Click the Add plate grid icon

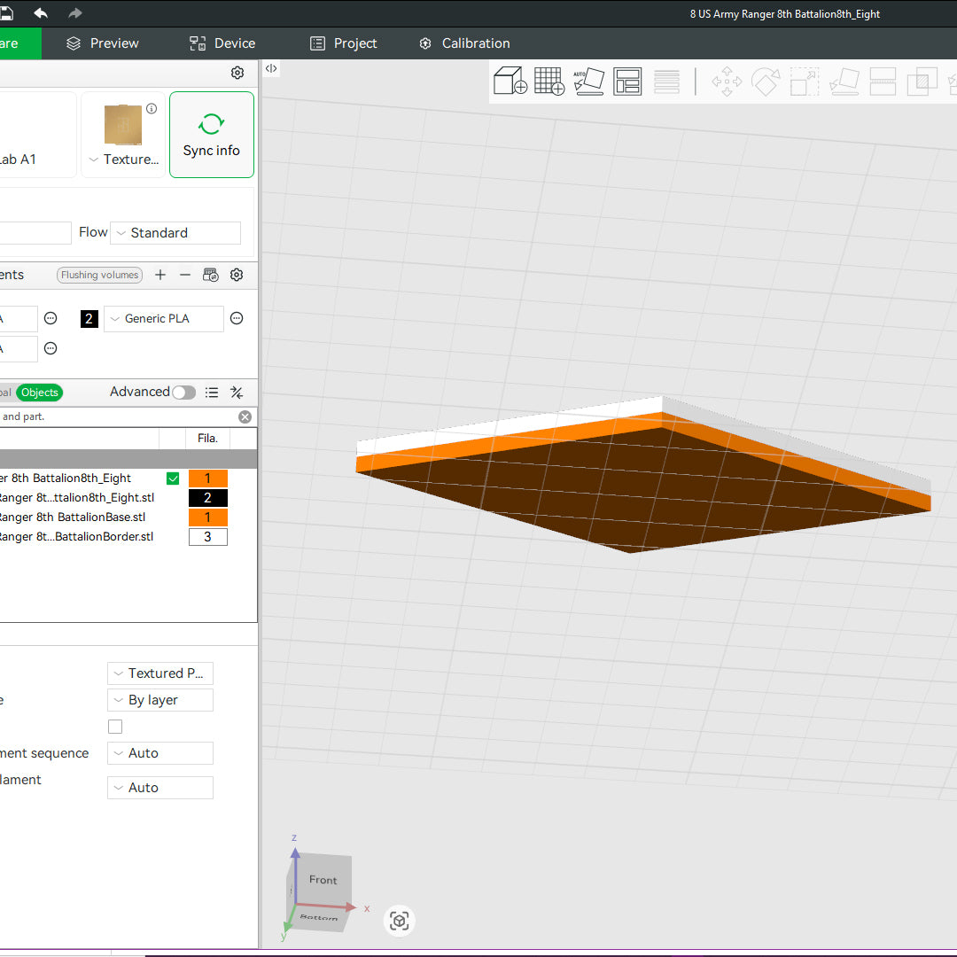click(x=549, y=81)
